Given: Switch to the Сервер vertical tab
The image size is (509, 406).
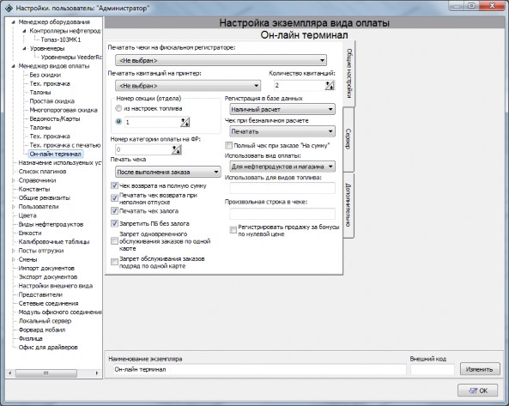Looking at the screenshot, I should pyautogui.click(x=348, y=140).
